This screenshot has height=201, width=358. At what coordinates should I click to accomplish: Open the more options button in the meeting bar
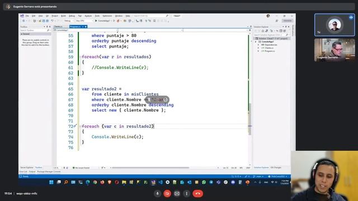tap(186, 194)
